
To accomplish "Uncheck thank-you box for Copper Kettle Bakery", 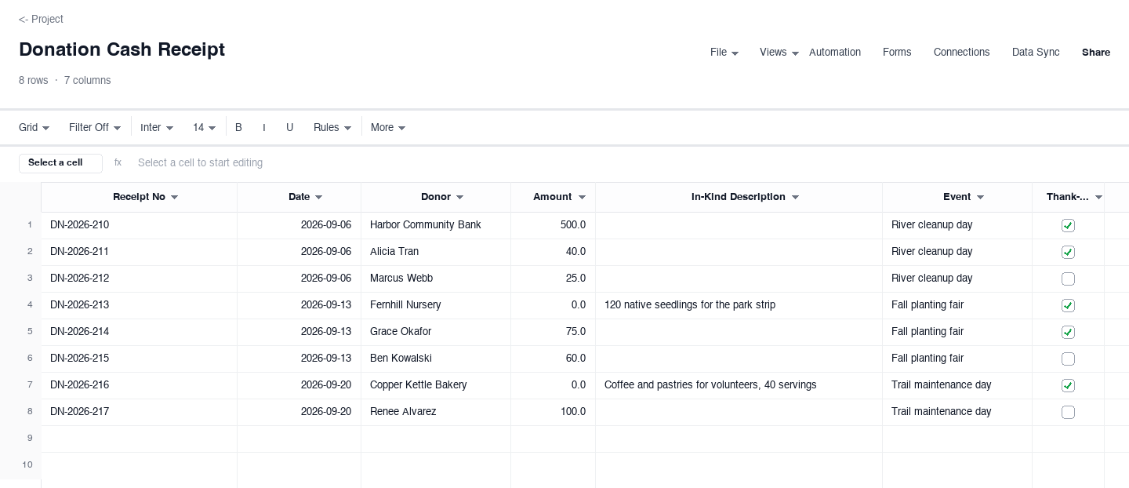I will coord(1068,386).
